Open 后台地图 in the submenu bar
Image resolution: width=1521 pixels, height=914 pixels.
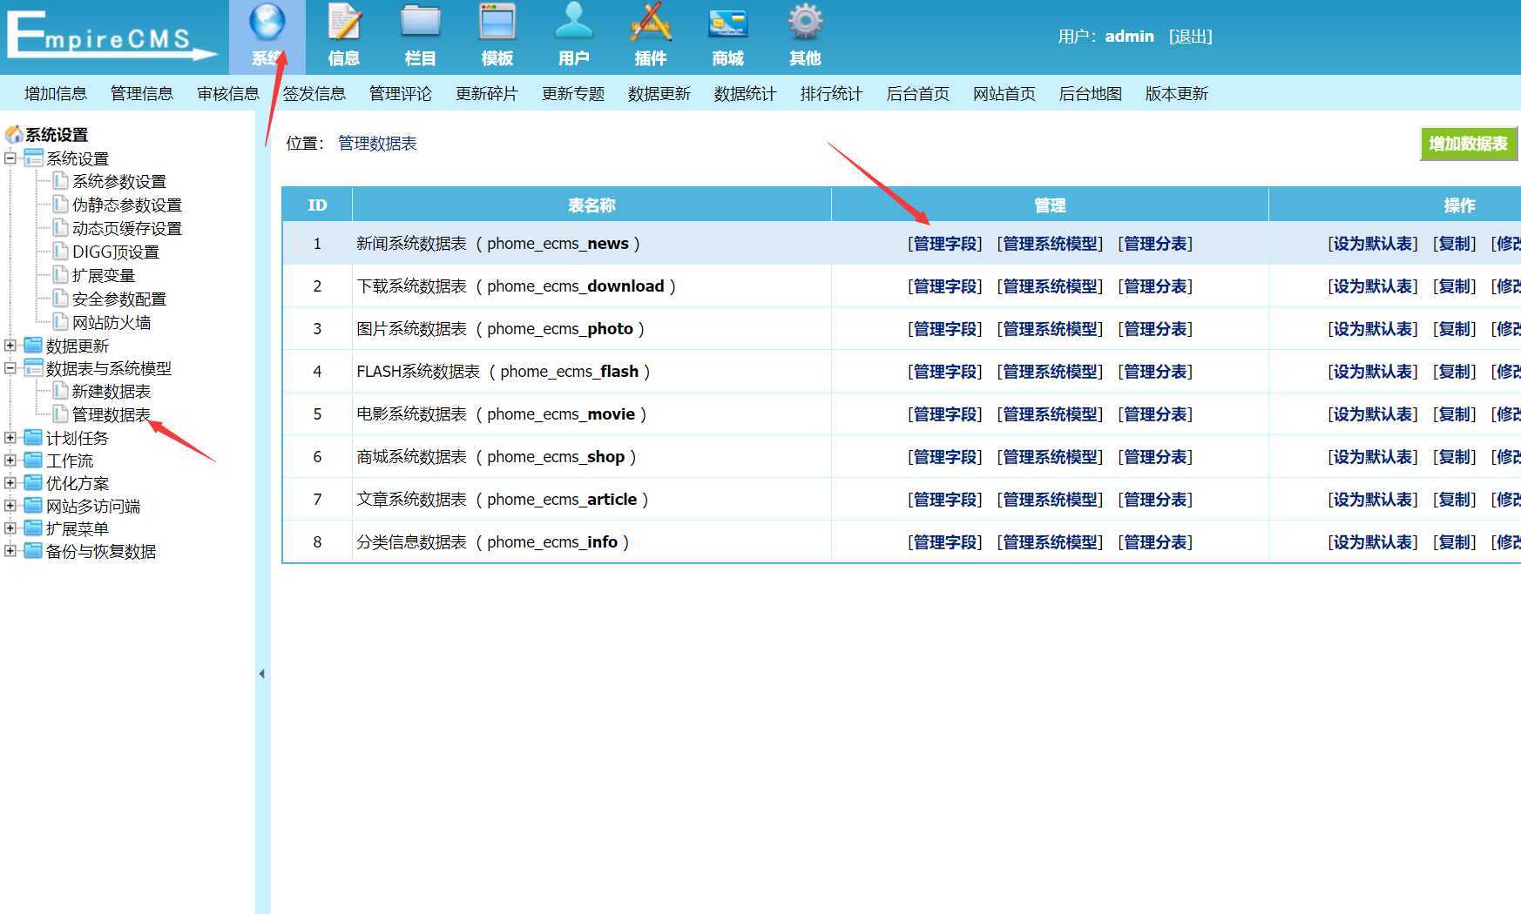coord(1091,93)
